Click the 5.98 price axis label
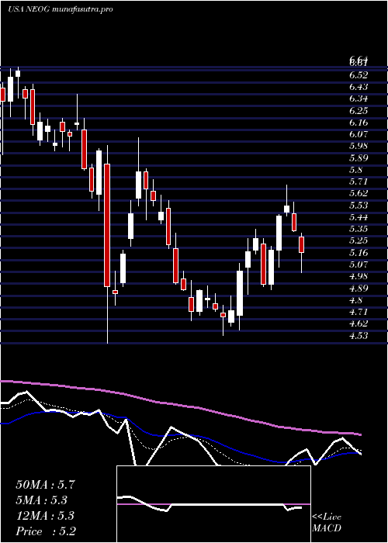The width and height of the screenshot is (388, 543). pos(359,146)
